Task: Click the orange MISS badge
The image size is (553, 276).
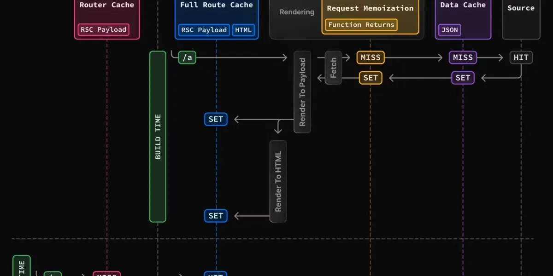Action: [x=371, y=57]
